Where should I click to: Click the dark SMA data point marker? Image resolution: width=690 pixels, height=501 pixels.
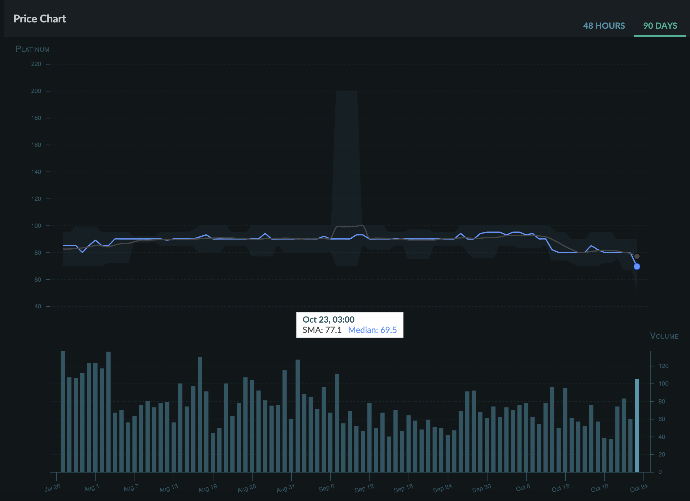coord(636,256)
